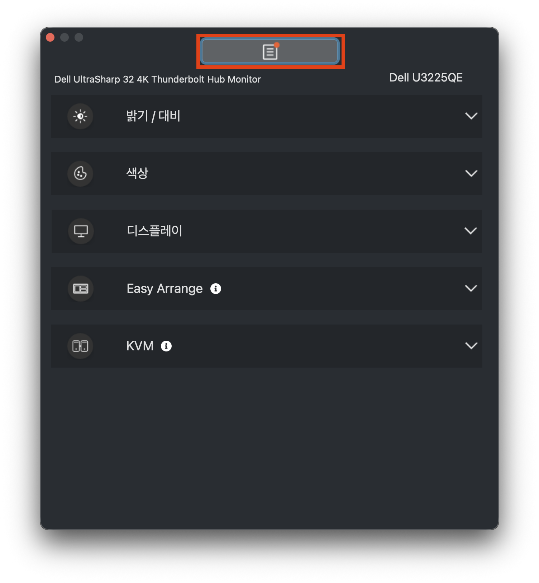Click the Easy Arrange layout icon
Viewport: 539px width, 583px height.
[x=81, y=289]
